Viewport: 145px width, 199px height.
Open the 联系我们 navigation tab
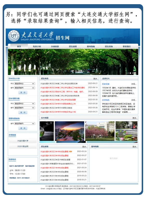coord(127,46)
